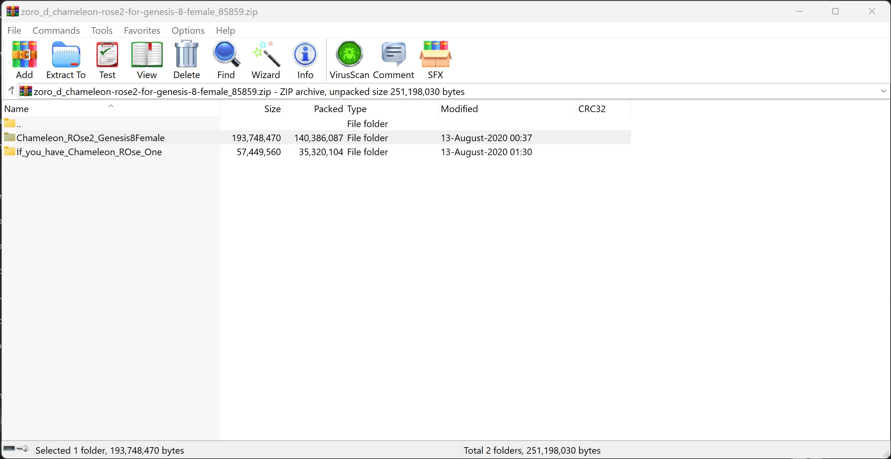This screenshot has width=891, height=459.
Task: Open the Options menu
Action: coord(188,31)
